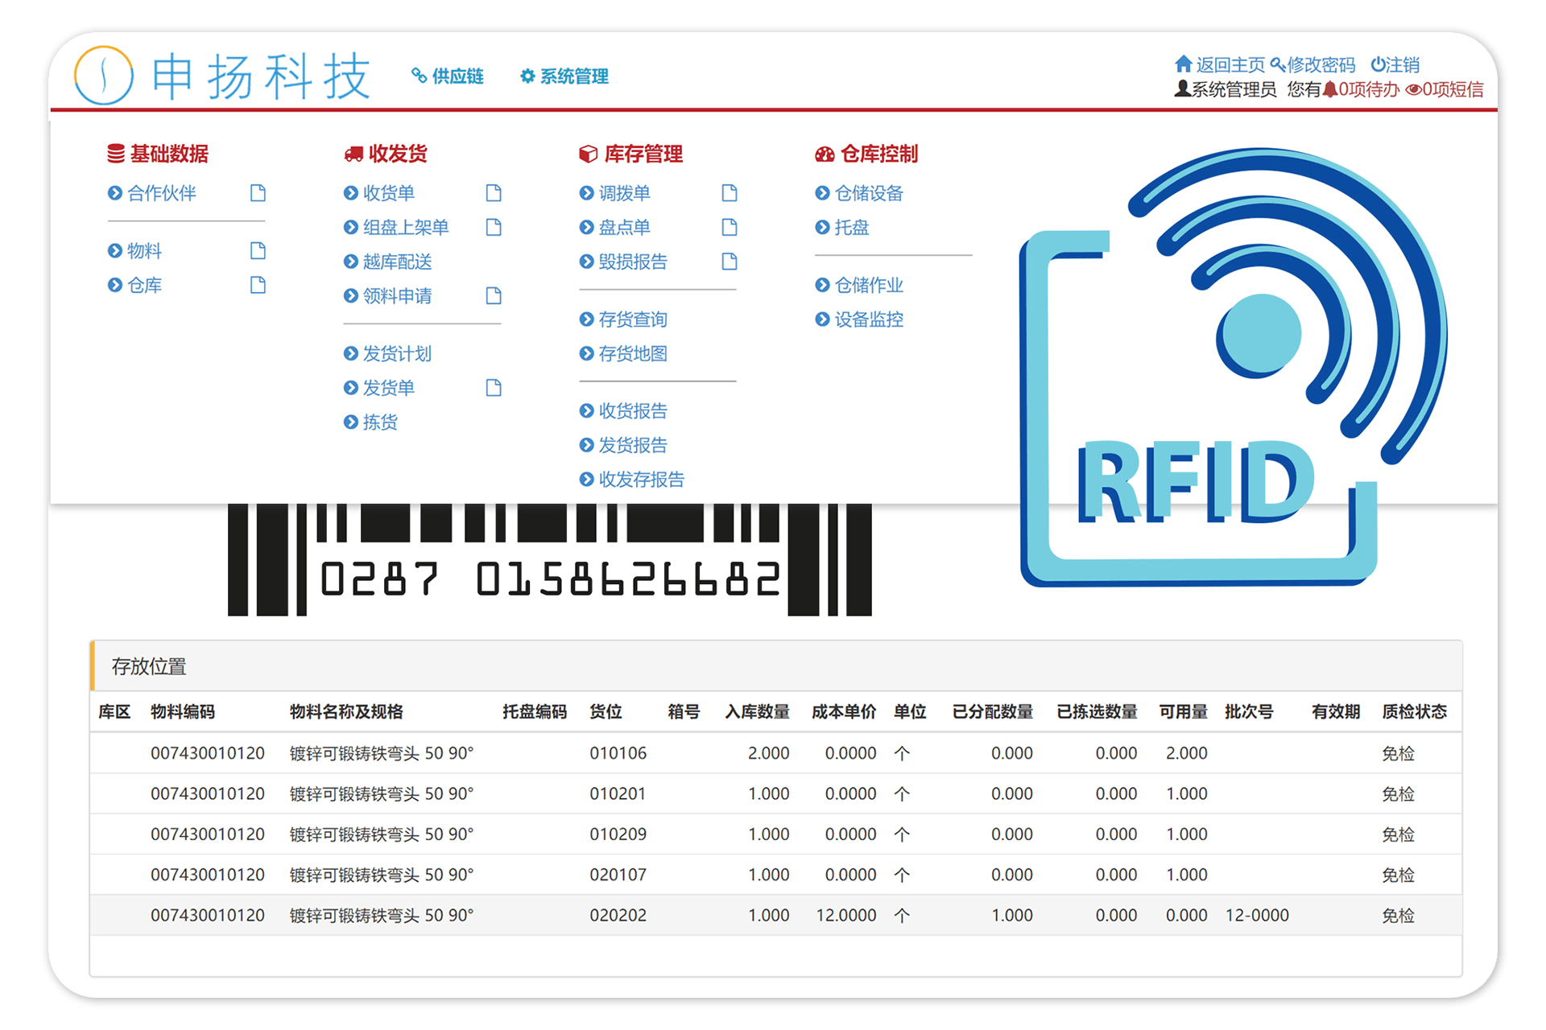Click the 质检状态 column header
Screen dimensions: 1546x1030
pos(1415,712)
